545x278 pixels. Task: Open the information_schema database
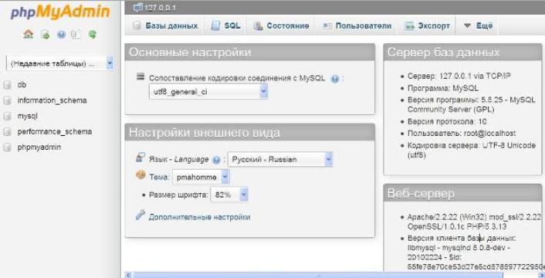[52, 100]
